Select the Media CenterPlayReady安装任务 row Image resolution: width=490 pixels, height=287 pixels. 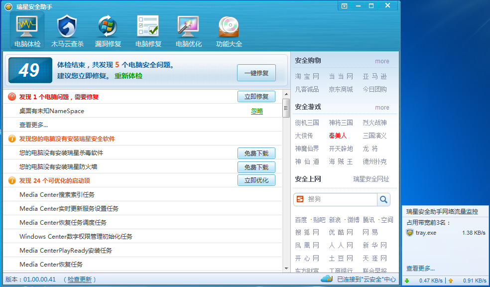click(x=142, y=251)
